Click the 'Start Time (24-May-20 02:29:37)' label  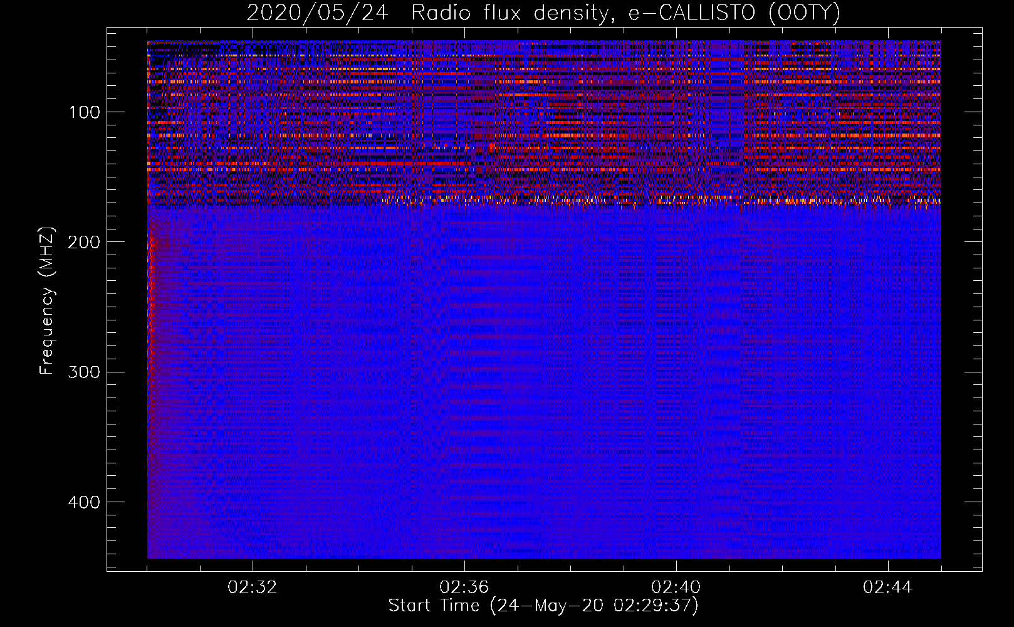tap(543, 606)
